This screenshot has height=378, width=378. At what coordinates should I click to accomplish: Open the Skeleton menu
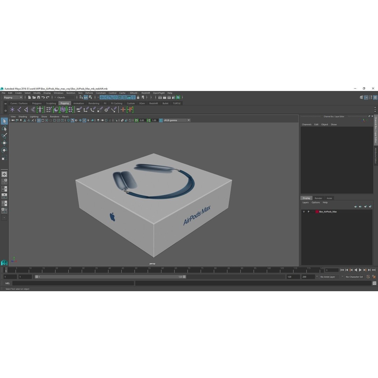(71, 93)
